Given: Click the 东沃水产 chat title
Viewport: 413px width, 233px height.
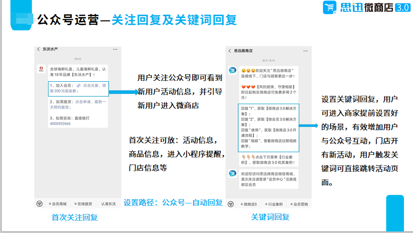Looking at the screenshot, I should (50, 49).
